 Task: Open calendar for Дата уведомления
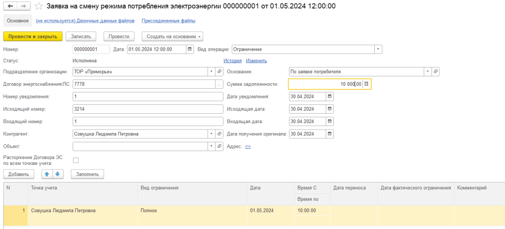pos(330,97)
